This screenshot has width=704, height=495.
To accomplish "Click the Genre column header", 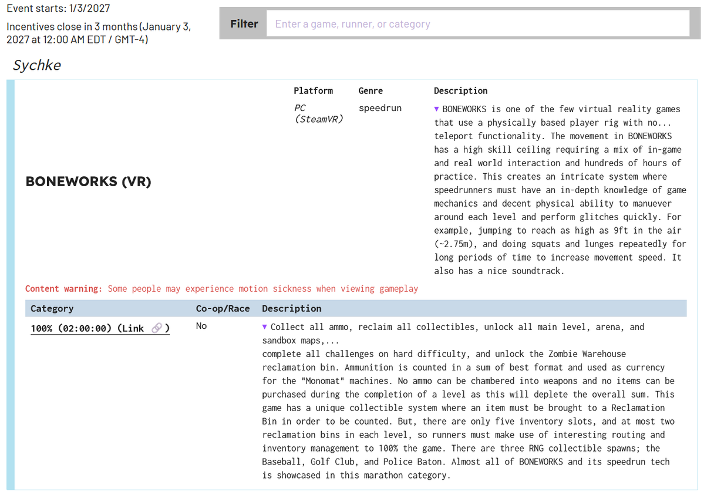I will pos(370,91).
